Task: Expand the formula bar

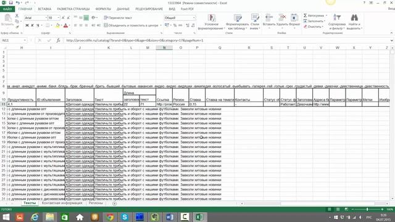Action: 391,40
